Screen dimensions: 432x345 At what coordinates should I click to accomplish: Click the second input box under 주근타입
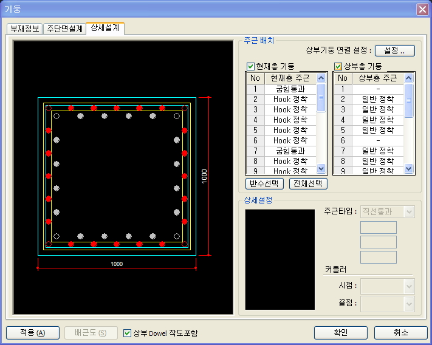pyautogui.click(x=379, y=242)
